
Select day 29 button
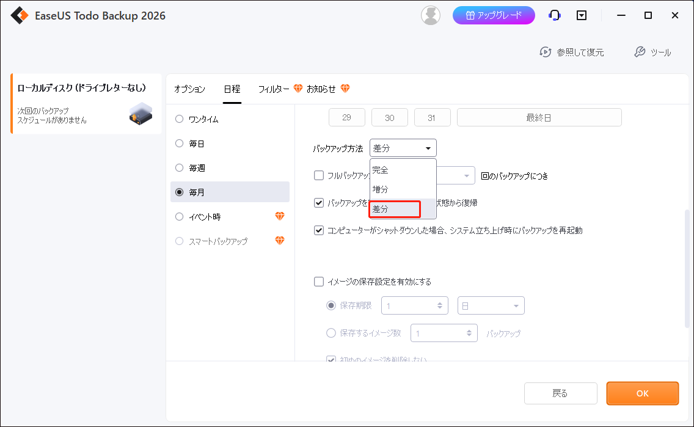tap(346, 117)
